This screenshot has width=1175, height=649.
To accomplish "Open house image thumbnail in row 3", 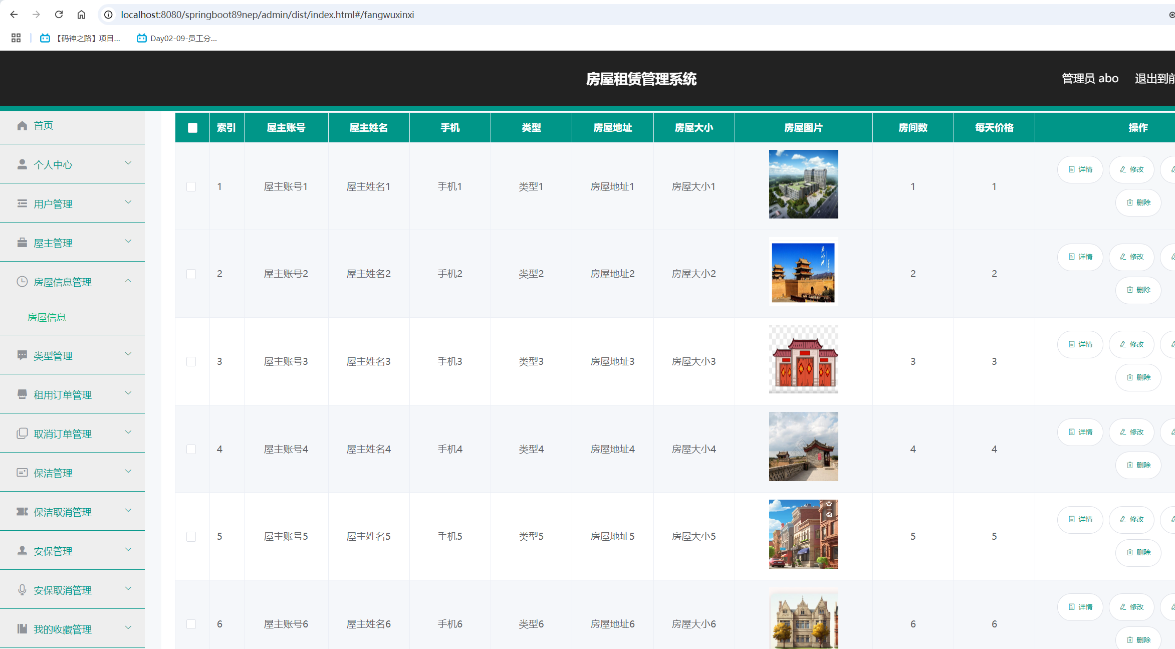I will click(803, 359).
